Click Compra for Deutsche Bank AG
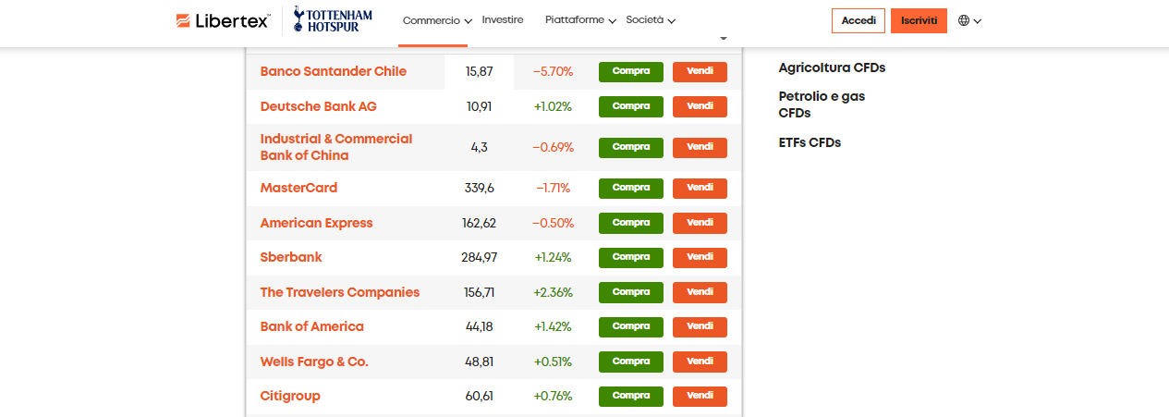1169x417 pixels. [631, 106]
